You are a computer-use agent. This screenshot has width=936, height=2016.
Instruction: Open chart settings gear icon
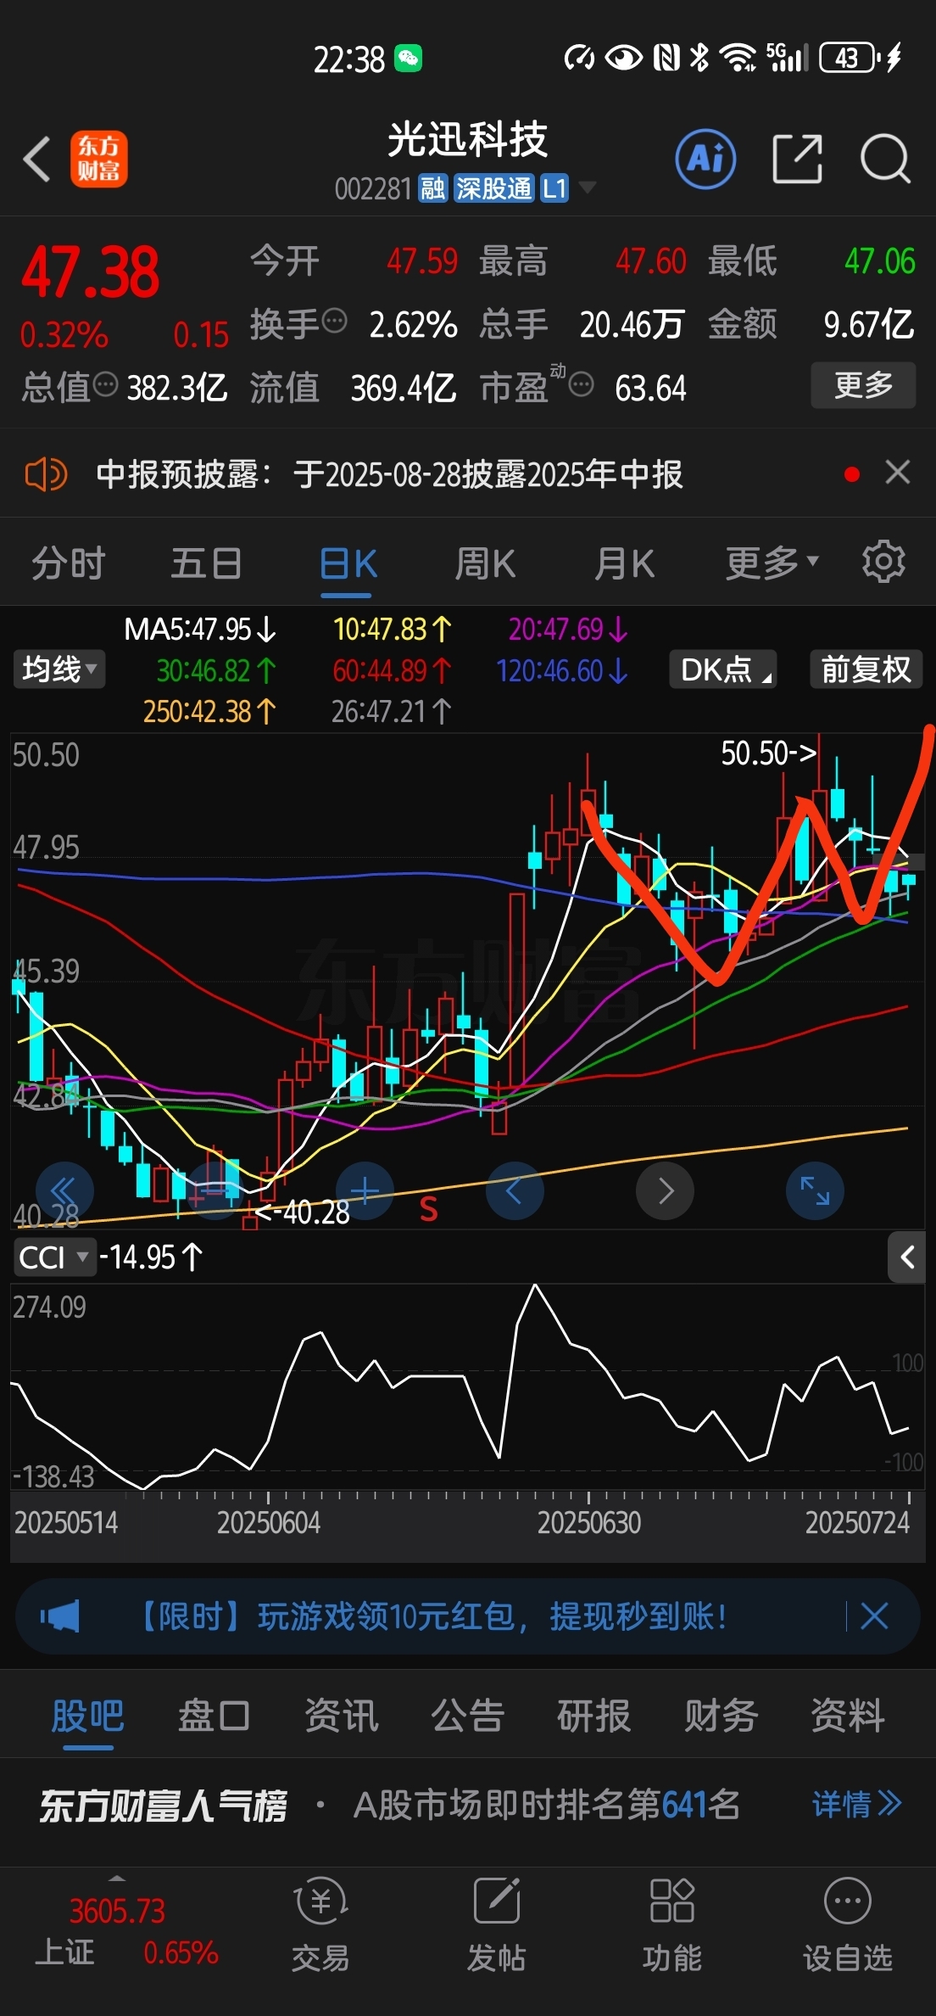click(883, 561)
